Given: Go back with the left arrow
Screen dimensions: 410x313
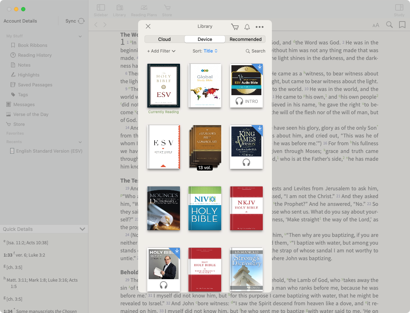Looking at the screenshot, I should pos(96,25).
